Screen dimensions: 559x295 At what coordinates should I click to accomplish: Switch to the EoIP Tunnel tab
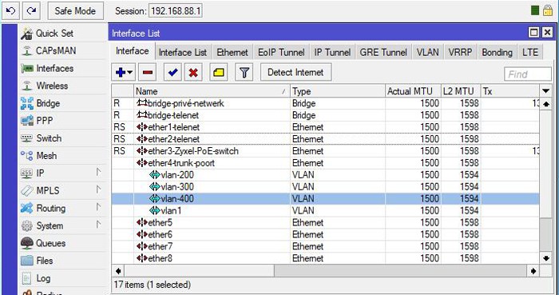(281, 53)
